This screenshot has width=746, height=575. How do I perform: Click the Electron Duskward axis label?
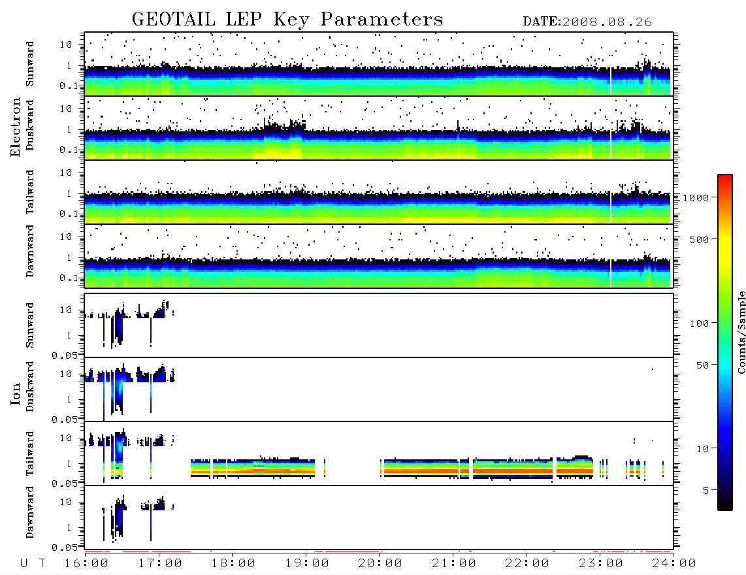pyautogui.click(x=30, y=125)
